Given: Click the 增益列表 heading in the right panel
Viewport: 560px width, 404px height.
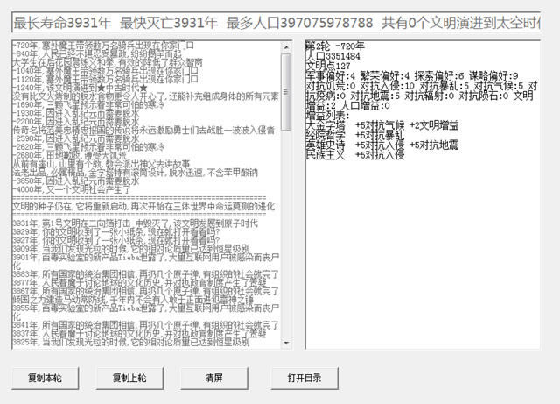Looking at the screenshot, I should click(x=330, y=116).
